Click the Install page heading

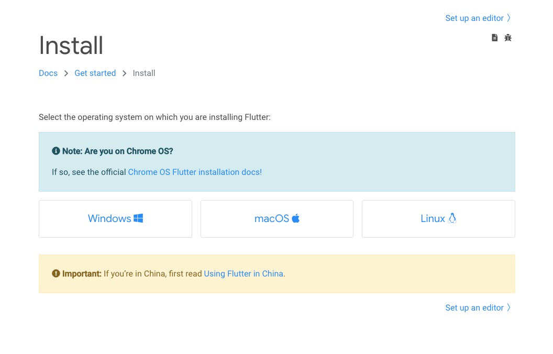click(71, 46)
